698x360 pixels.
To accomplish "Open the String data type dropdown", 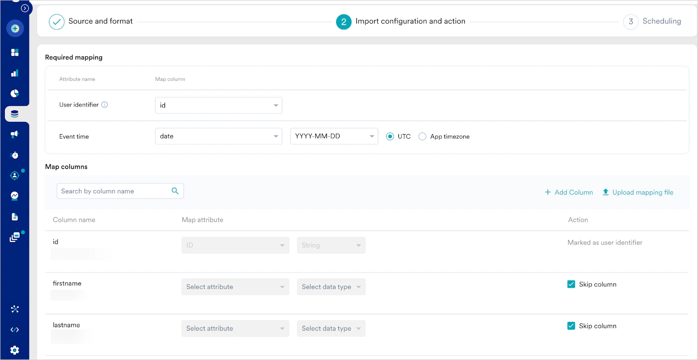I will [331, 245].
